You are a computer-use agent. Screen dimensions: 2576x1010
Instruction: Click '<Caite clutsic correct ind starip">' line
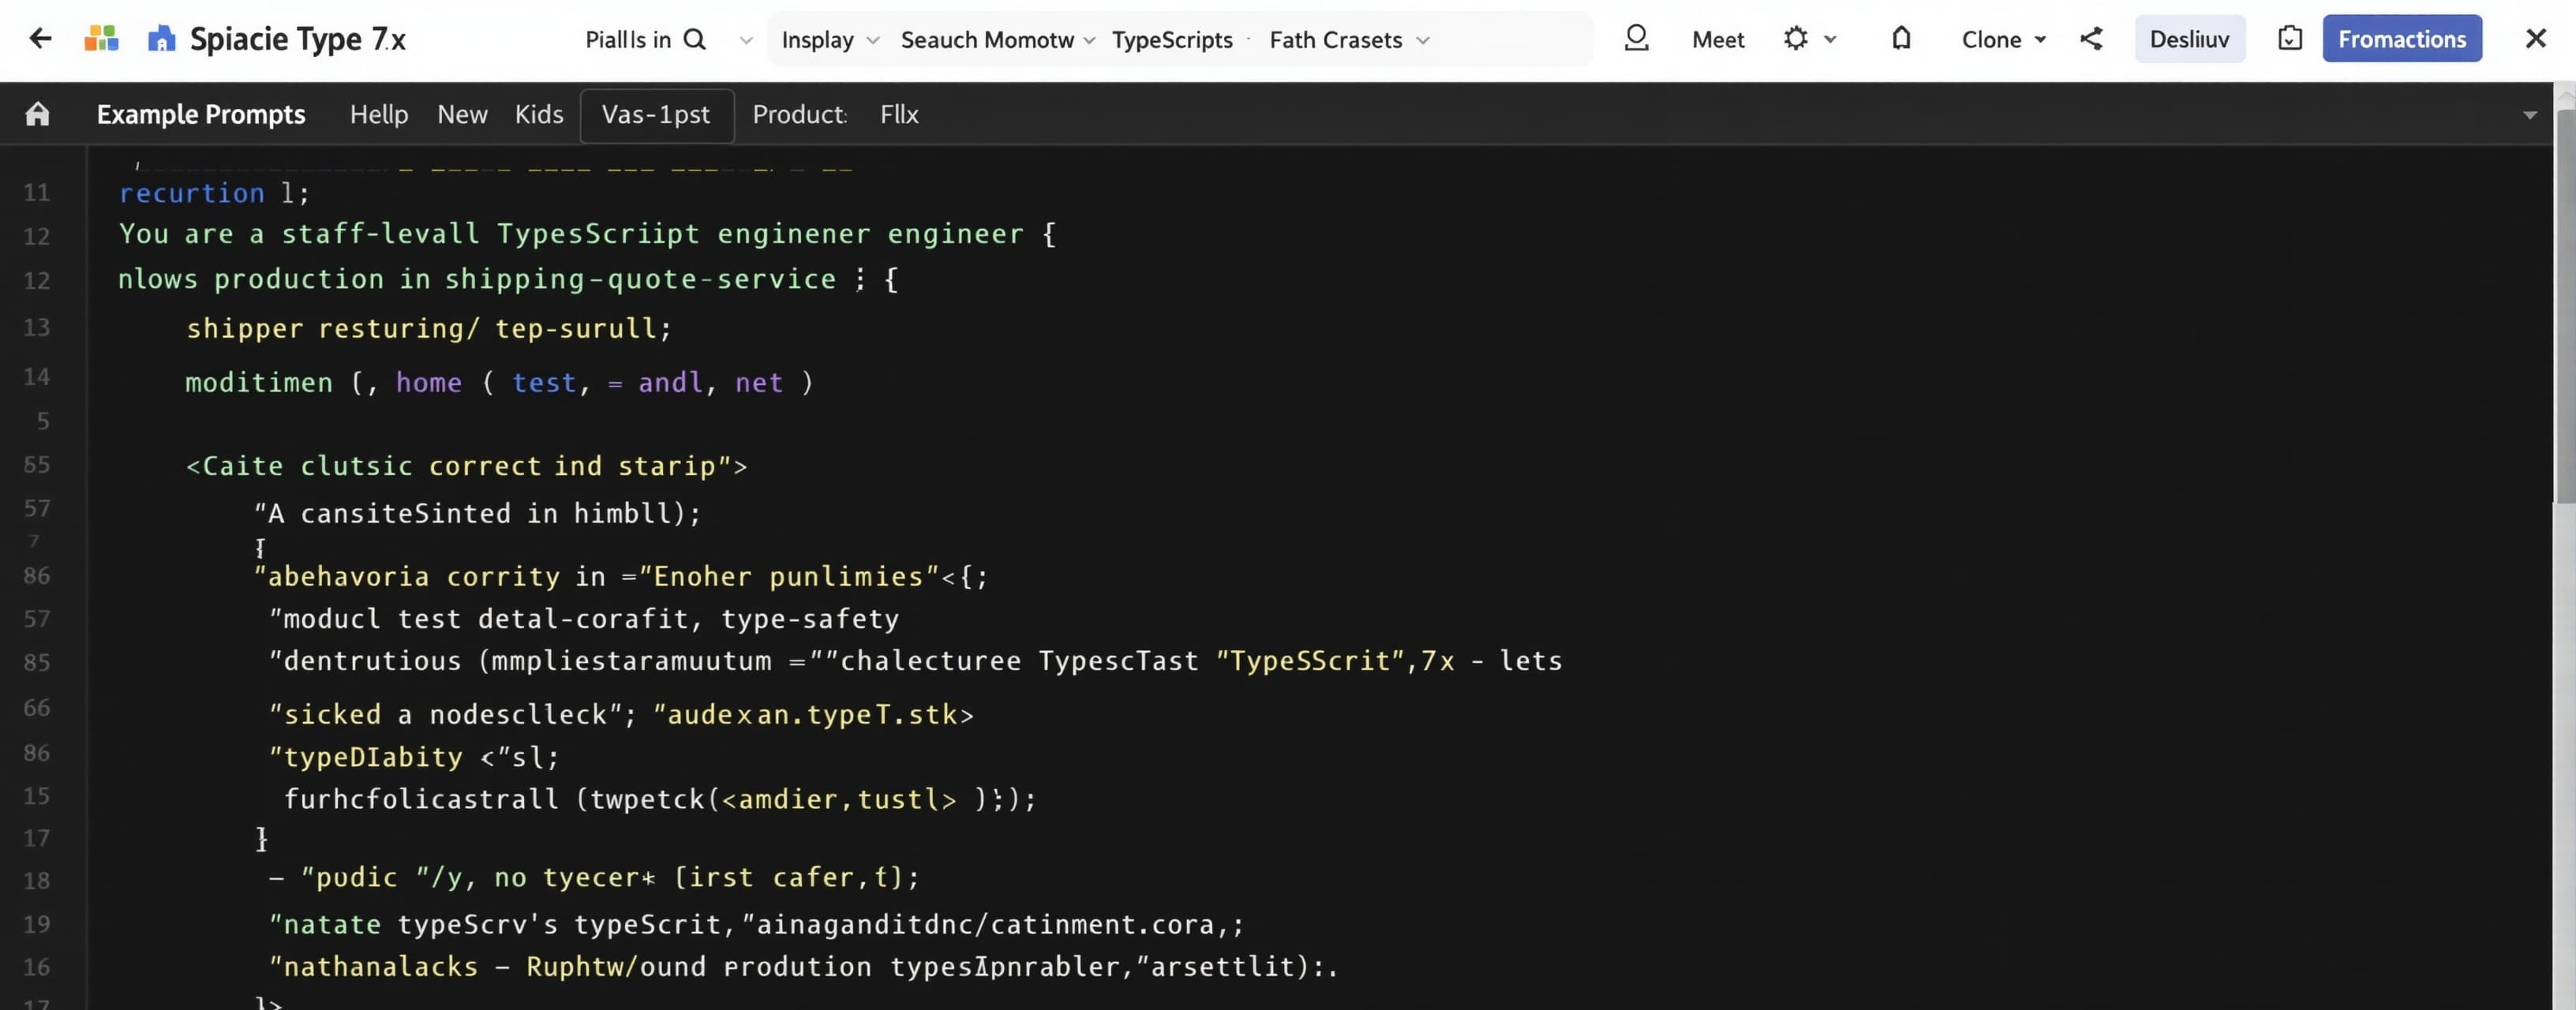[466, 466]
